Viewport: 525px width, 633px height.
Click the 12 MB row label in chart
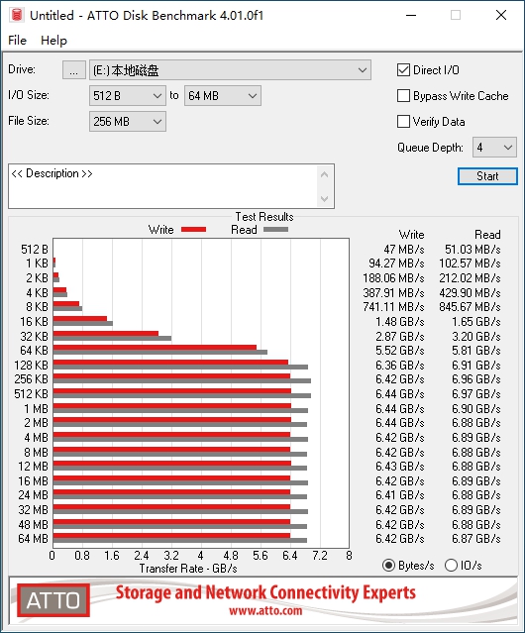(x=33, y=467)
